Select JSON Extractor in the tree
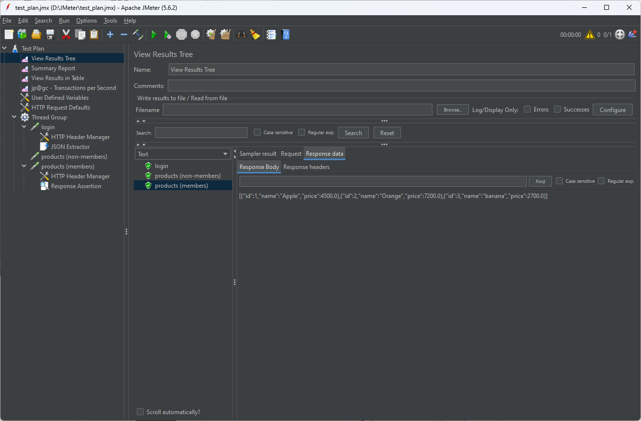The width and height of the screenshot is (641, 421). pos(70,147)
